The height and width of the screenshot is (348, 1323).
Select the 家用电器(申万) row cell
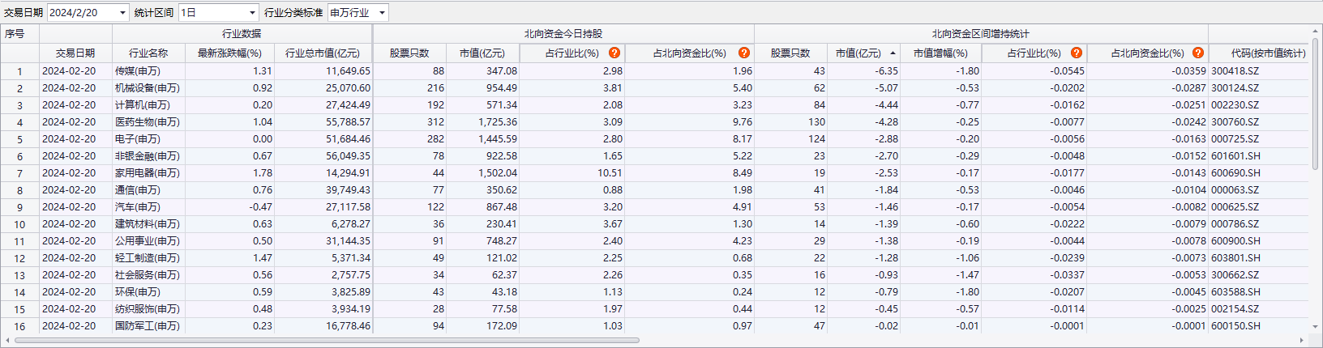(148, 173)
